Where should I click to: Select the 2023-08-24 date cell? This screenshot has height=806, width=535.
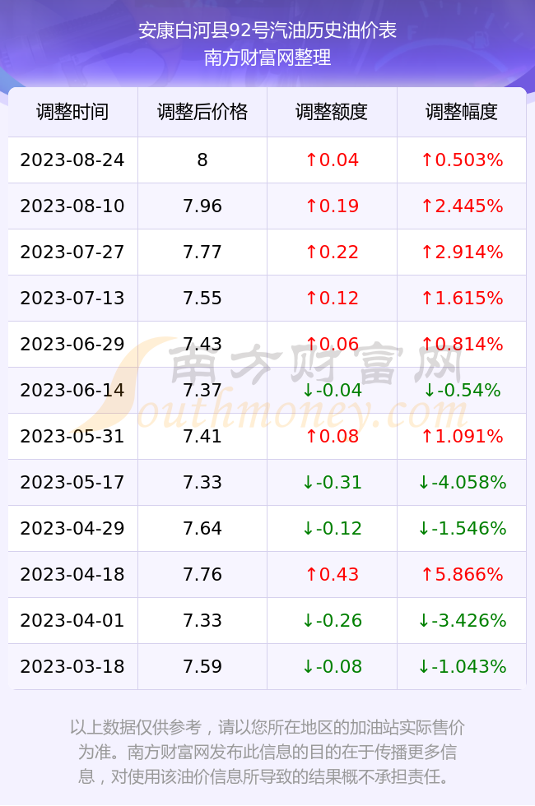tap(72, 160)
